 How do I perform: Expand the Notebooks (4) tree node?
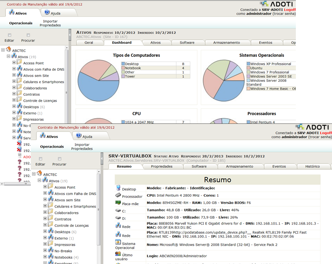point(45,257)
